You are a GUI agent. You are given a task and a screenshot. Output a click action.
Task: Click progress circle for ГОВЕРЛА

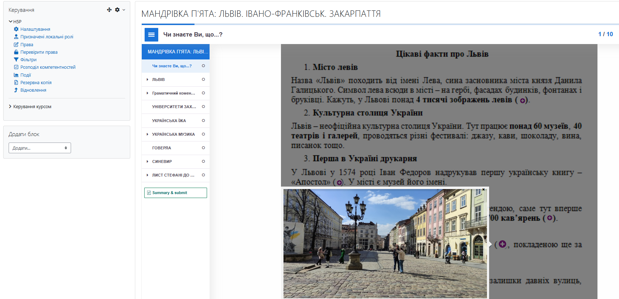(203, 148)
